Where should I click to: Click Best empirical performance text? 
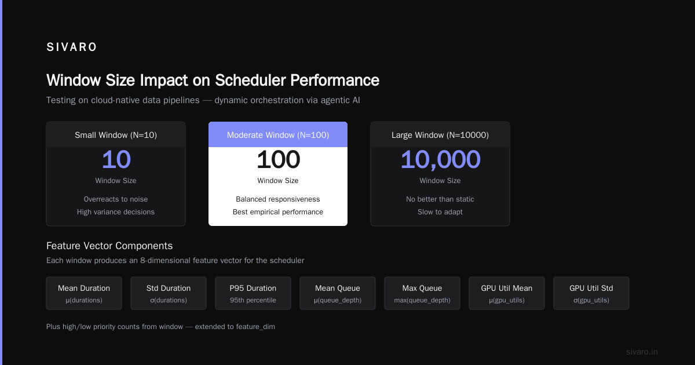pyautogui.click(x=278, y=212)
